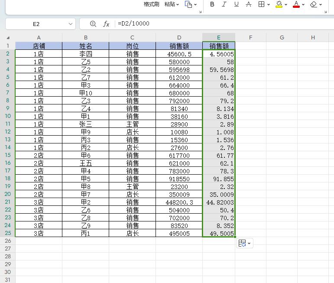Click cell containing 595698

tap(179, 70)
